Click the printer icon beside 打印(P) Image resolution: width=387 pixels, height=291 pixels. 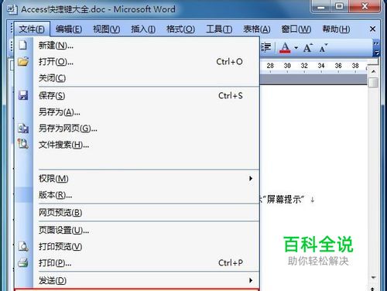23,262
